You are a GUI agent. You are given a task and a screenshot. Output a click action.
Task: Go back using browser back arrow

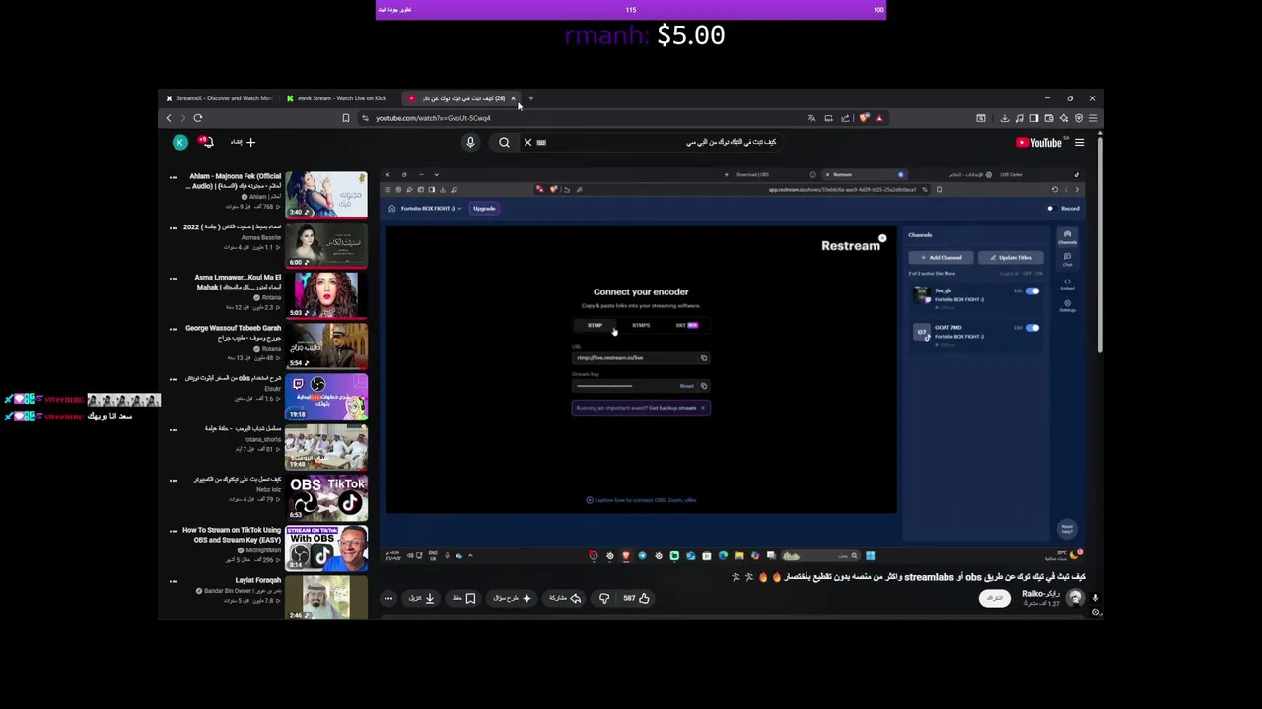click(169, 118)
